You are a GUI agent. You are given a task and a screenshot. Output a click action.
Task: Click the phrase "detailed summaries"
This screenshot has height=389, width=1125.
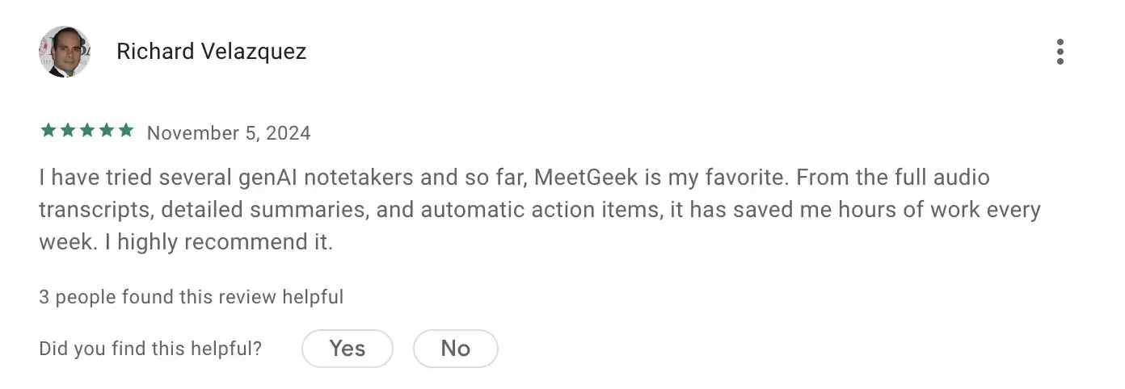[x=258, y=210]
